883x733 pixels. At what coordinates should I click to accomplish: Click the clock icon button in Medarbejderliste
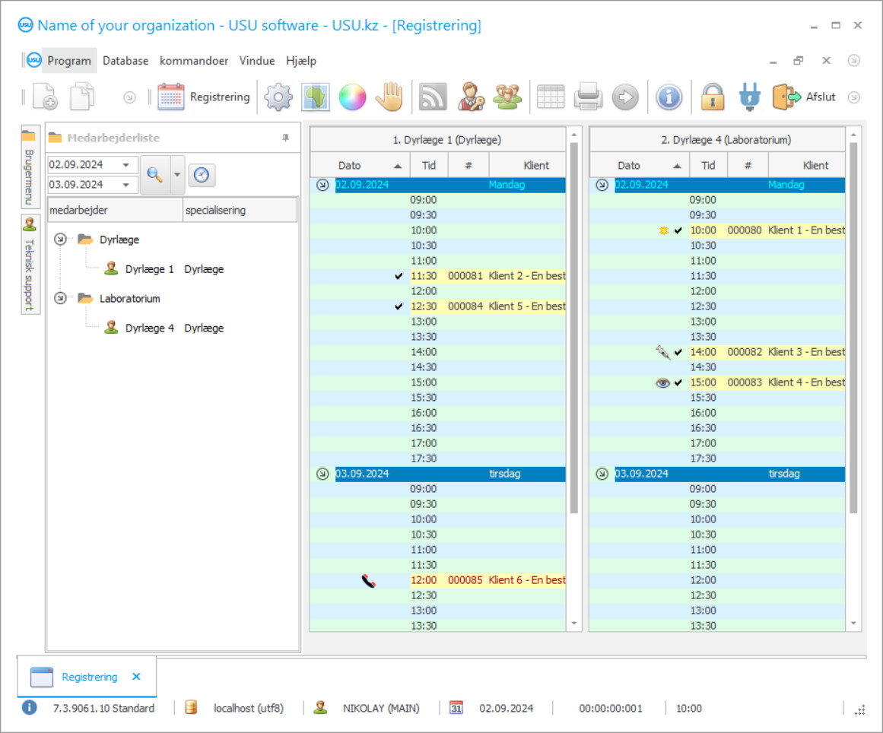click(x=202, y=175)
